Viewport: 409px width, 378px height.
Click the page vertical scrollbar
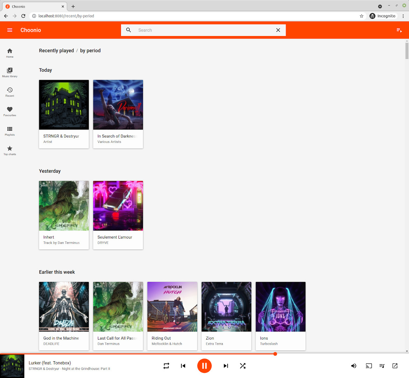point(407,51)
